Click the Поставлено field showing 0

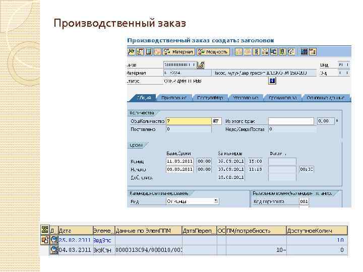(x=189, y=129)
